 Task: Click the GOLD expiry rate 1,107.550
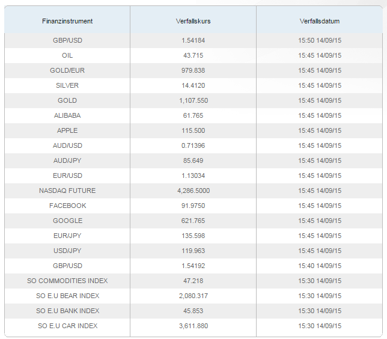pos(194,101)
